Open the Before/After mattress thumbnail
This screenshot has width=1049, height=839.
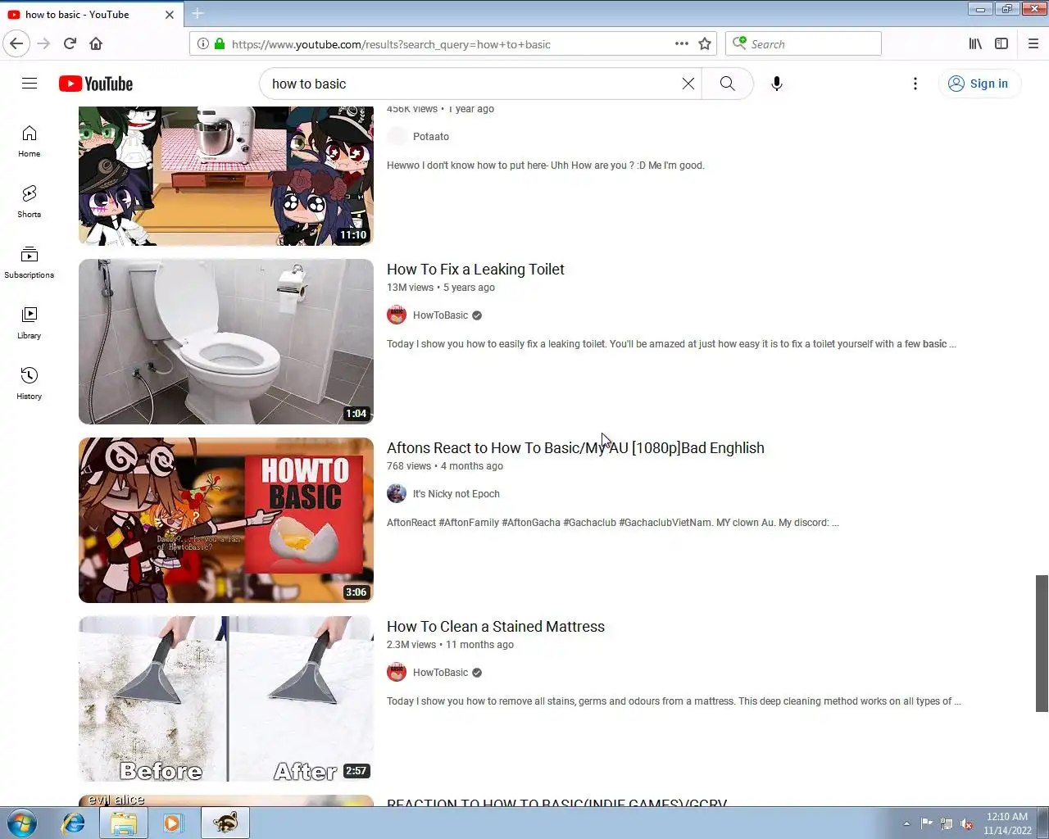coord(226,699)
